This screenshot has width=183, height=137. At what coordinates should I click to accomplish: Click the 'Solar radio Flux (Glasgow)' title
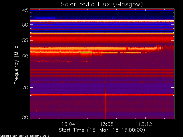pos(102,5)
